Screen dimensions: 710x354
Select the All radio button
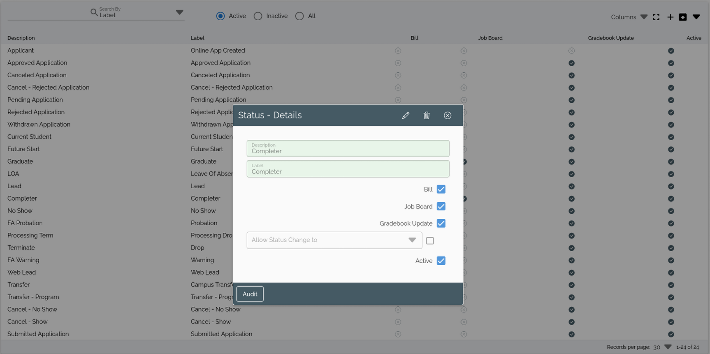point(299,16)
